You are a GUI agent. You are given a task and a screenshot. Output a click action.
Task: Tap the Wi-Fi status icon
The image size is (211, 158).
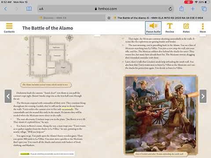point(196,2)
